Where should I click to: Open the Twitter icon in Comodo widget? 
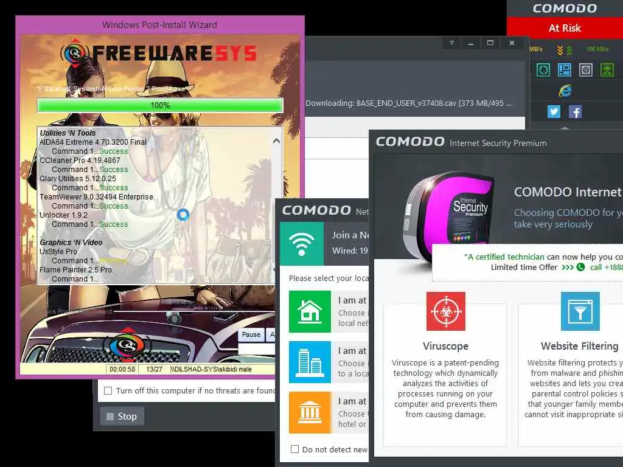(554, 112)
